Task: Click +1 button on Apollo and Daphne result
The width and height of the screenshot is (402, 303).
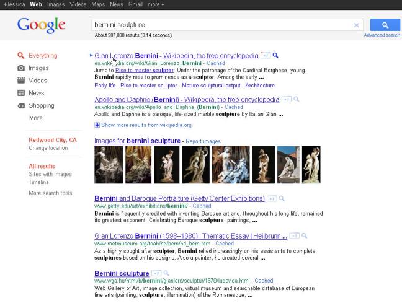Action: coord(286,99)
